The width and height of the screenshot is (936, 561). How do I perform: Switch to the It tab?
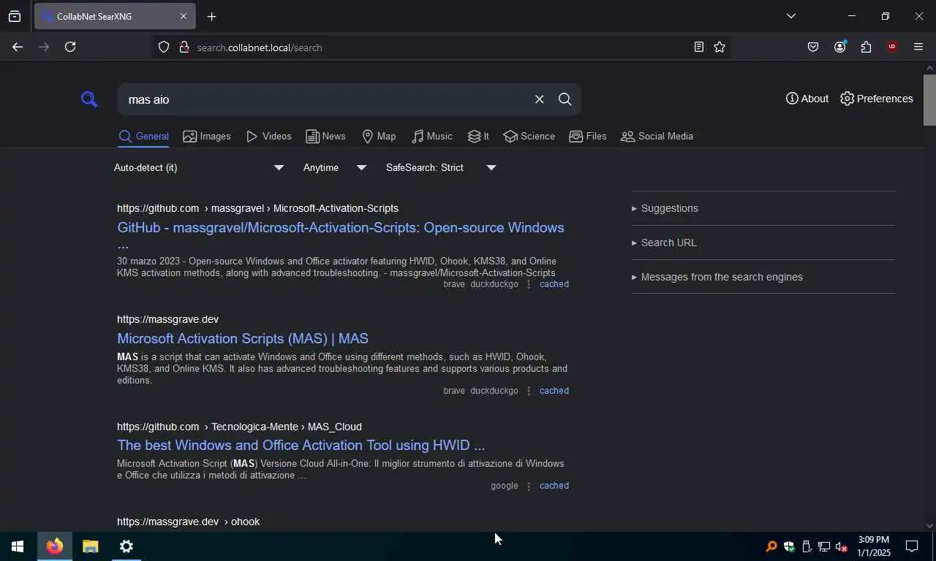point(478,137)
